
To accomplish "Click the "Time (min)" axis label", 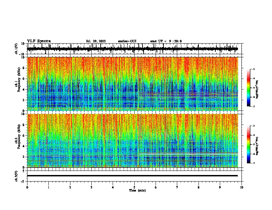I will tap(137, 190).
